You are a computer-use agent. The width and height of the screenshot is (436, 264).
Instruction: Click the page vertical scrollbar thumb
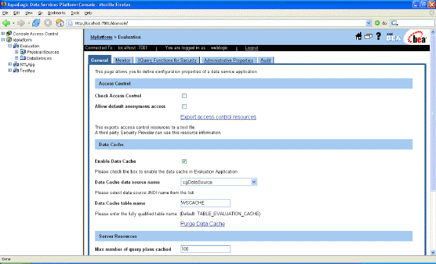433,113
